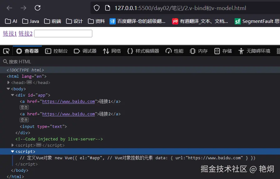The height and width of the screenshot is (179, 280).
Task: Switch to the 性能 performance tab
Action: click(175, 51)
